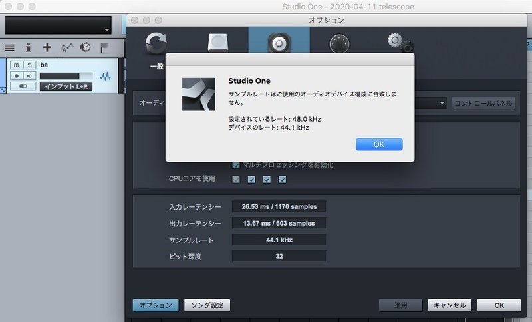
Task: Toggle the first CPU core checkbox
Action: pos(236,179)
